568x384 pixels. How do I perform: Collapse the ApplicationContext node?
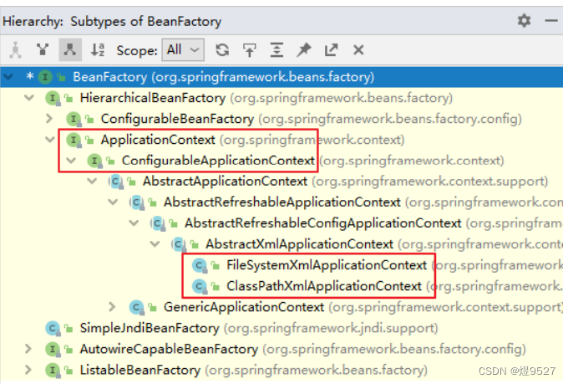tap(50, 140)
